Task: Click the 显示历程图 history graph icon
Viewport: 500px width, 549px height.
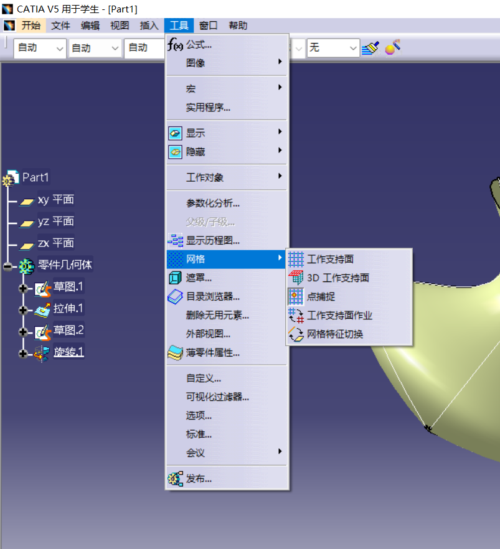Action: (175, 240)
